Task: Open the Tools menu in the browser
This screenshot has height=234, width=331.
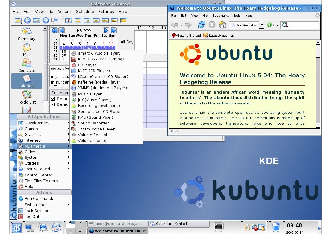Action: (237, 16)
